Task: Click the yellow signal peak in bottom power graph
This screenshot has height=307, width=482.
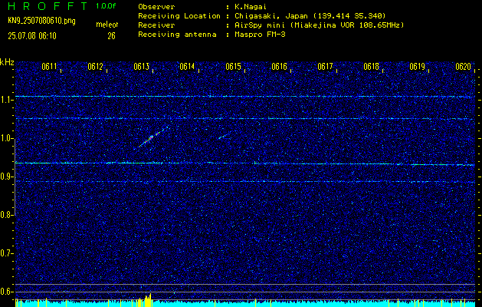Action: (x=148, y=301)
